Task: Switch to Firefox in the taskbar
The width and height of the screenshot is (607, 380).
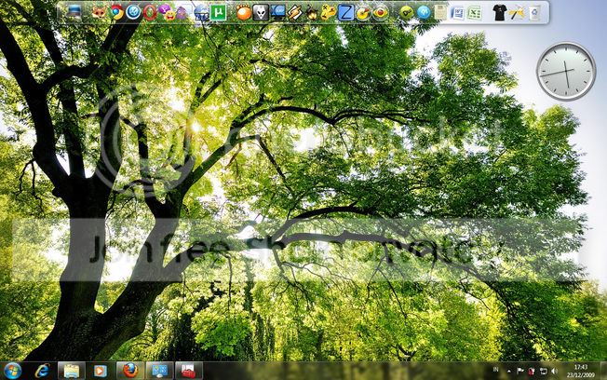Action: coord(130,371)
